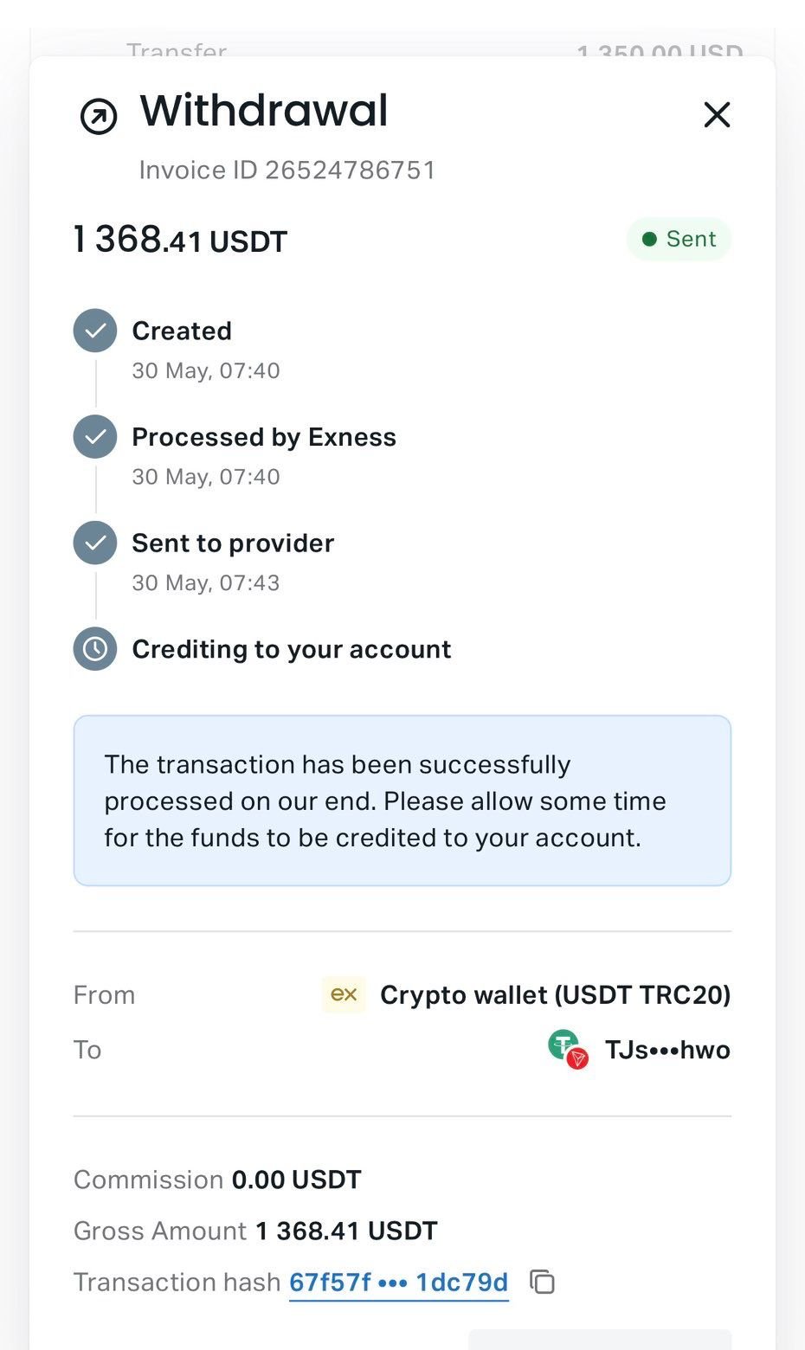Click the Crypto wallet (USDT TRC20) label
The height and width of the screenshot is (1350, 805).
pyautogui.click(x=555, y=994)
